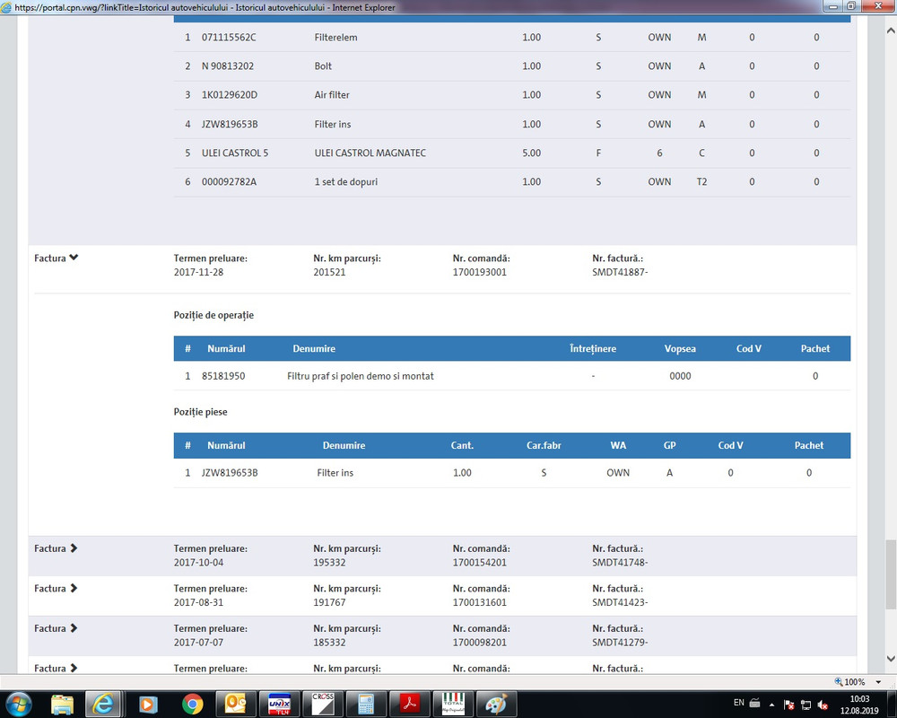Image resolution: width=897 pixels, height=718 pixels.
Task: Click the '1 set de dopuri' description
Action: pos(346,182)
